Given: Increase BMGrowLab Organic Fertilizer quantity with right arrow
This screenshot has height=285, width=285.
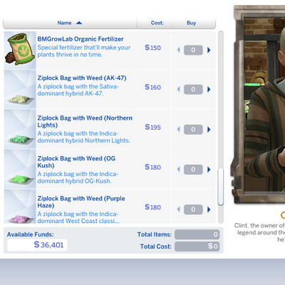Looking at the screenshot, I should pos(209,50).
